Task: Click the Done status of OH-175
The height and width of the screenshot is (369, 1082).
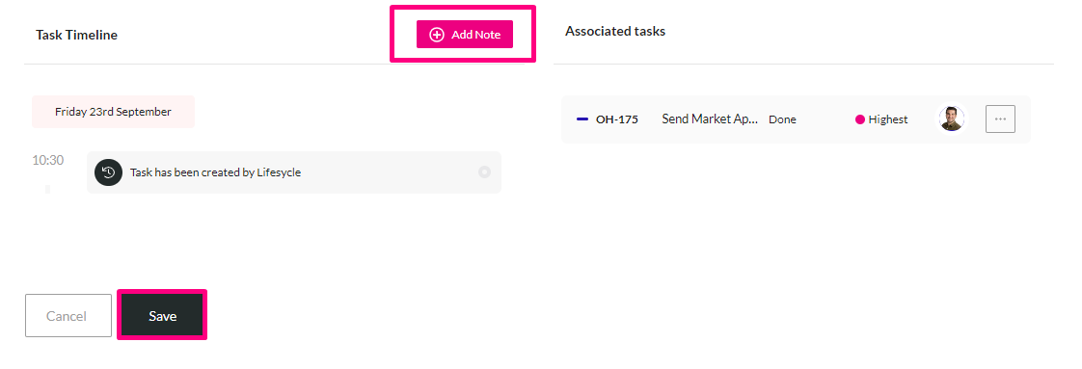Action: point(782,119)
